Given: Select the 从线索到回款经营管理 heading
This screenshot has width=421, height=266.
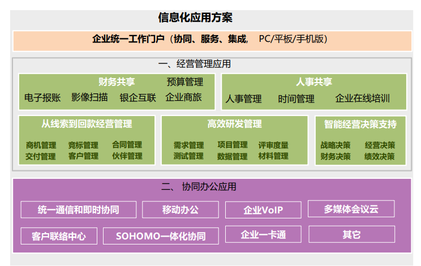Looking at the screenshot, I should 87,124.
